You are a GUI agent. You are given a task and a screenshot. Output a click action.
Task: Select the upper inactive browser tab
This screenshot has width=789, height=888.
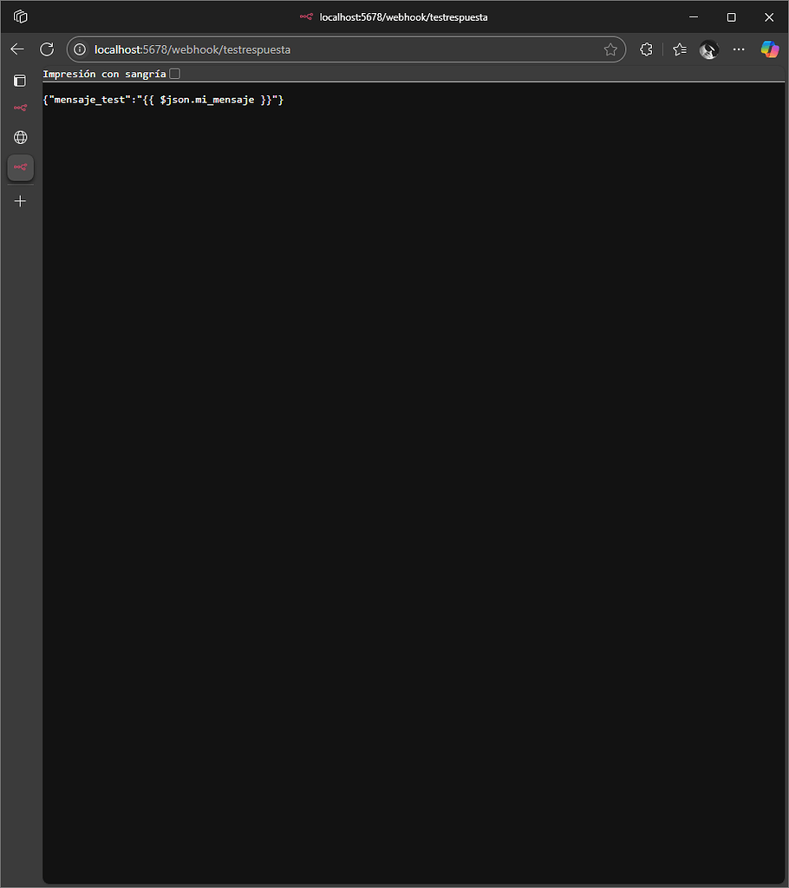(x=20, y=108)
